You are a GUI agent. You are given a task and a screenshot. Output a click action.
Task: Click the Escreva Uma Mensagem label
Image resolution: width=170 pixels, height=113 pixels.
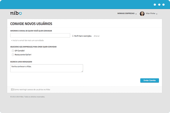(21, 62)
